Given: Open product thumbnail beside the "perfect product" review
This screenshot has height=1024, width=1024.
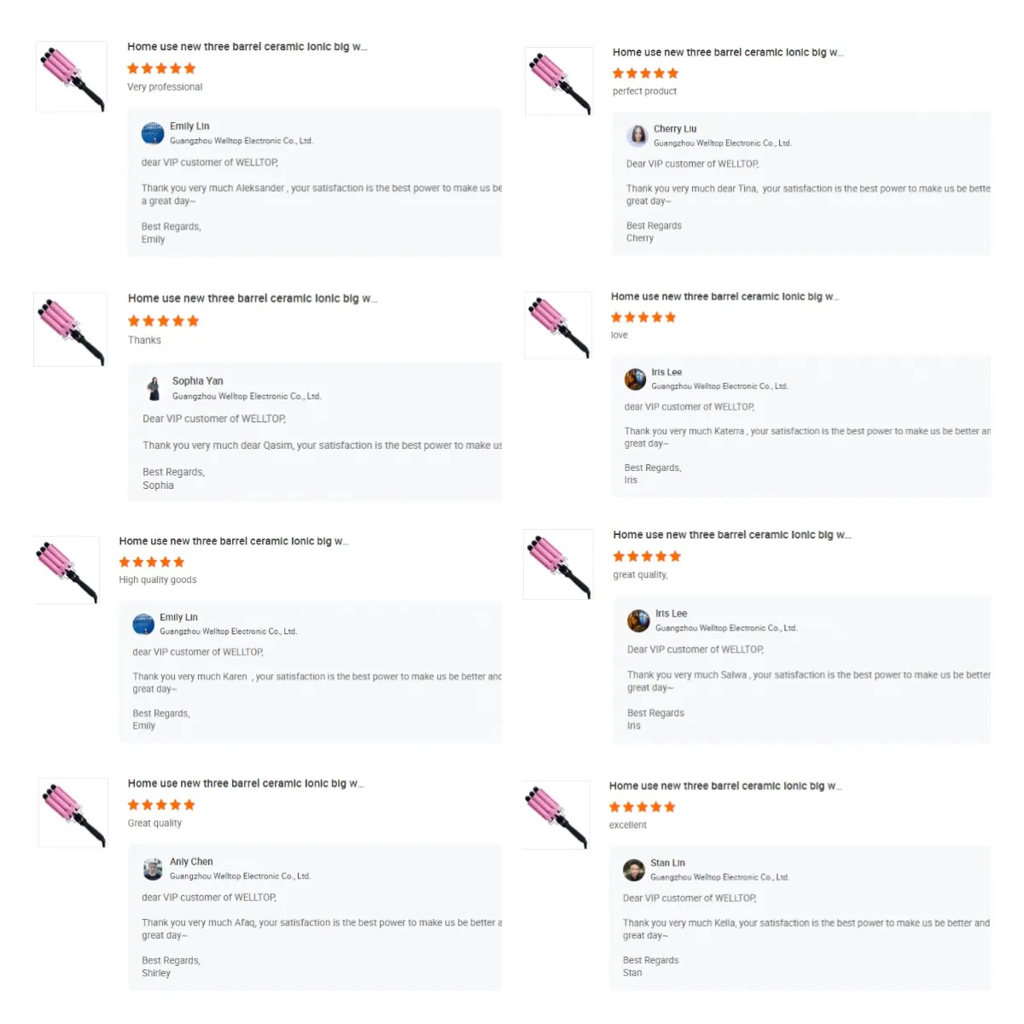Looking at the screenshot, I should (x=559, y=82).
